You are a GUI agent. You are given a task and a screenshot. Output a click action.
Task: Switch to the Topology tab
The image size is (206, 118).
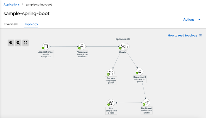coord(31,24)
